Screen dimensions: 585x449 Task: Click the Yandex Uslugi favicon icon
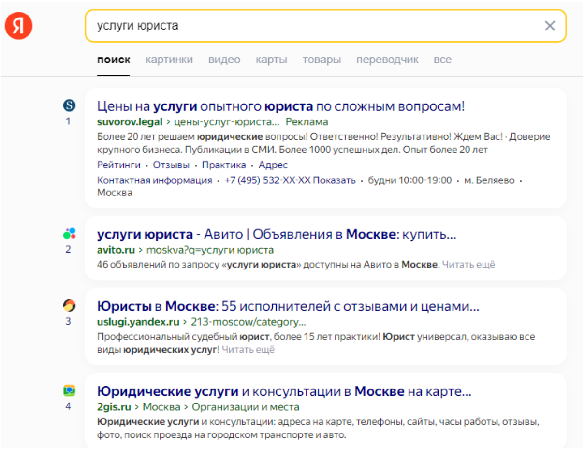point(69,305)
